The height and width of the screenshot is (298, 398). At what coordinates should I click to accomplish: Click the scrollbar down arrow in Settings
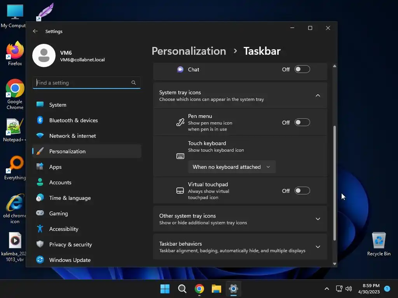tap(335, 263)
